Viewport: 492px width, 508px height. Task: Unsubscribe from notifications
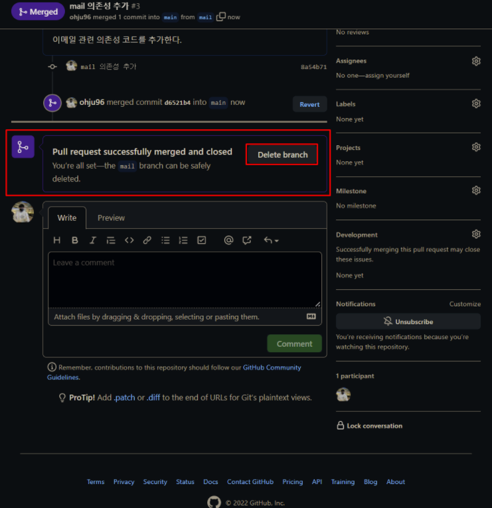point(408,322)
